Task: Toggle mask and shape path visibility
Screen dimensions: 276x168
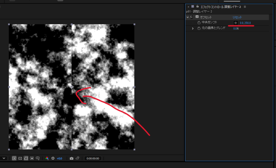Action: [x=26, y=158]
